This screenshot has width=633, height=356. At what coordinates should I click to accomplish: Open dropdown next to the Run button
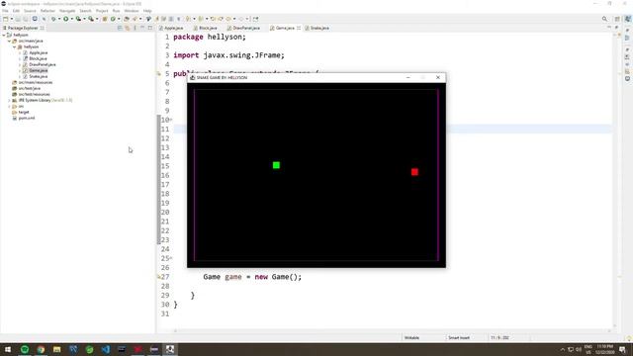71,19
